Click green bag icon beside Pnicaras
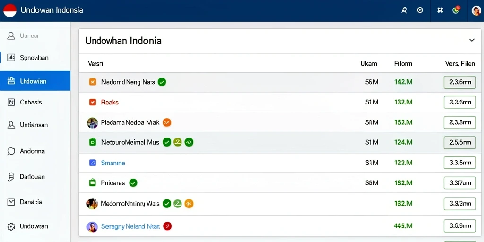This screenshot has width=484, height=242. [x=93, y=183]
